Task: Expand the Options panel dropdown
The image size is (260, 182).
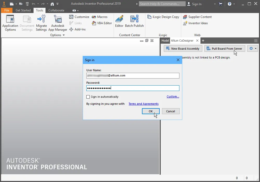Action: click(x=57, y=35)
